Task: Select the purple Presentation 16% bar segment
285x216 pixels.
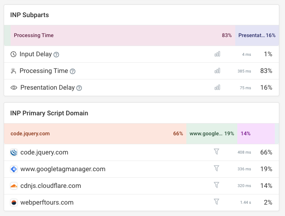Action: 257,35
